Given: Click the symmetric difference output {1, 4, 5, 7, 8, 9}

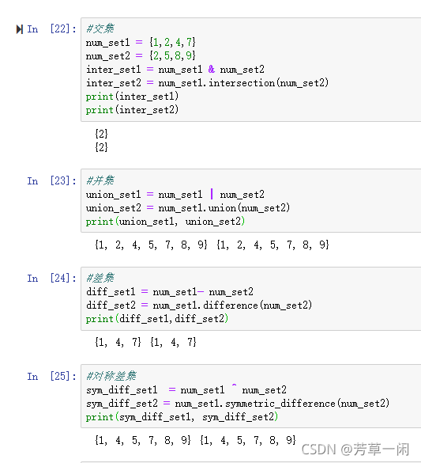Looking at the screenshot, I should click(195, 440).
